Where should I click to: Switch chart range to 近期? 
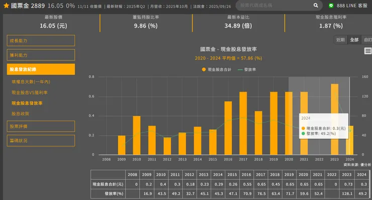[341, 40]
